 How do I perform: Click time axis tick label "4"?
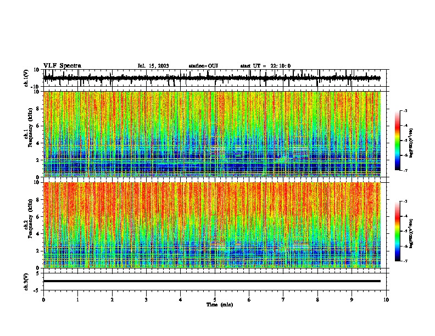coord(181,300)
